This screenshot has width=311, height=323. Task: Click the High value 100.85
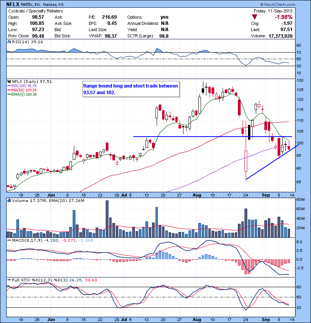coord(37,23)
